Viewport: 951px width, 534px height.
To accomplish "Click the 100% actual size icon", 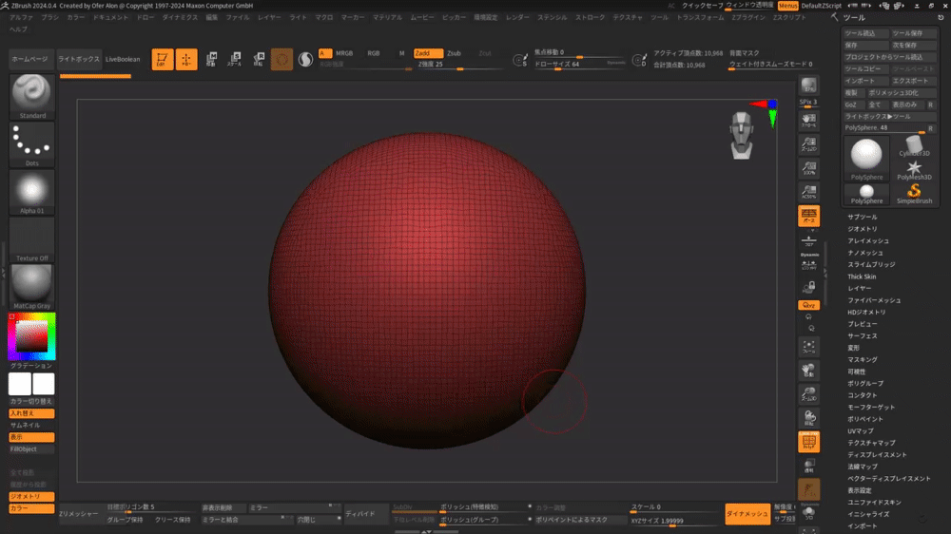I will tap(808, 168).
